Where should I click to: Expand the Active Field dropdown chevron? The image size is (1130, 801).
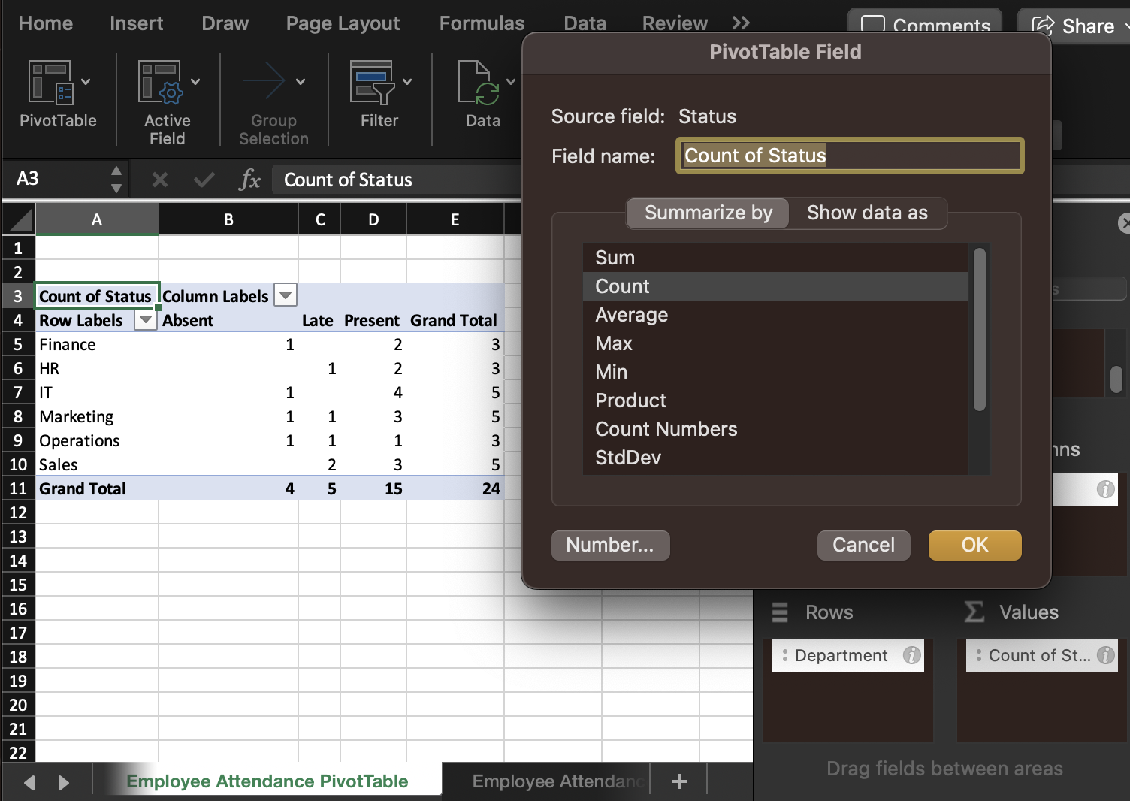point(195,82)
